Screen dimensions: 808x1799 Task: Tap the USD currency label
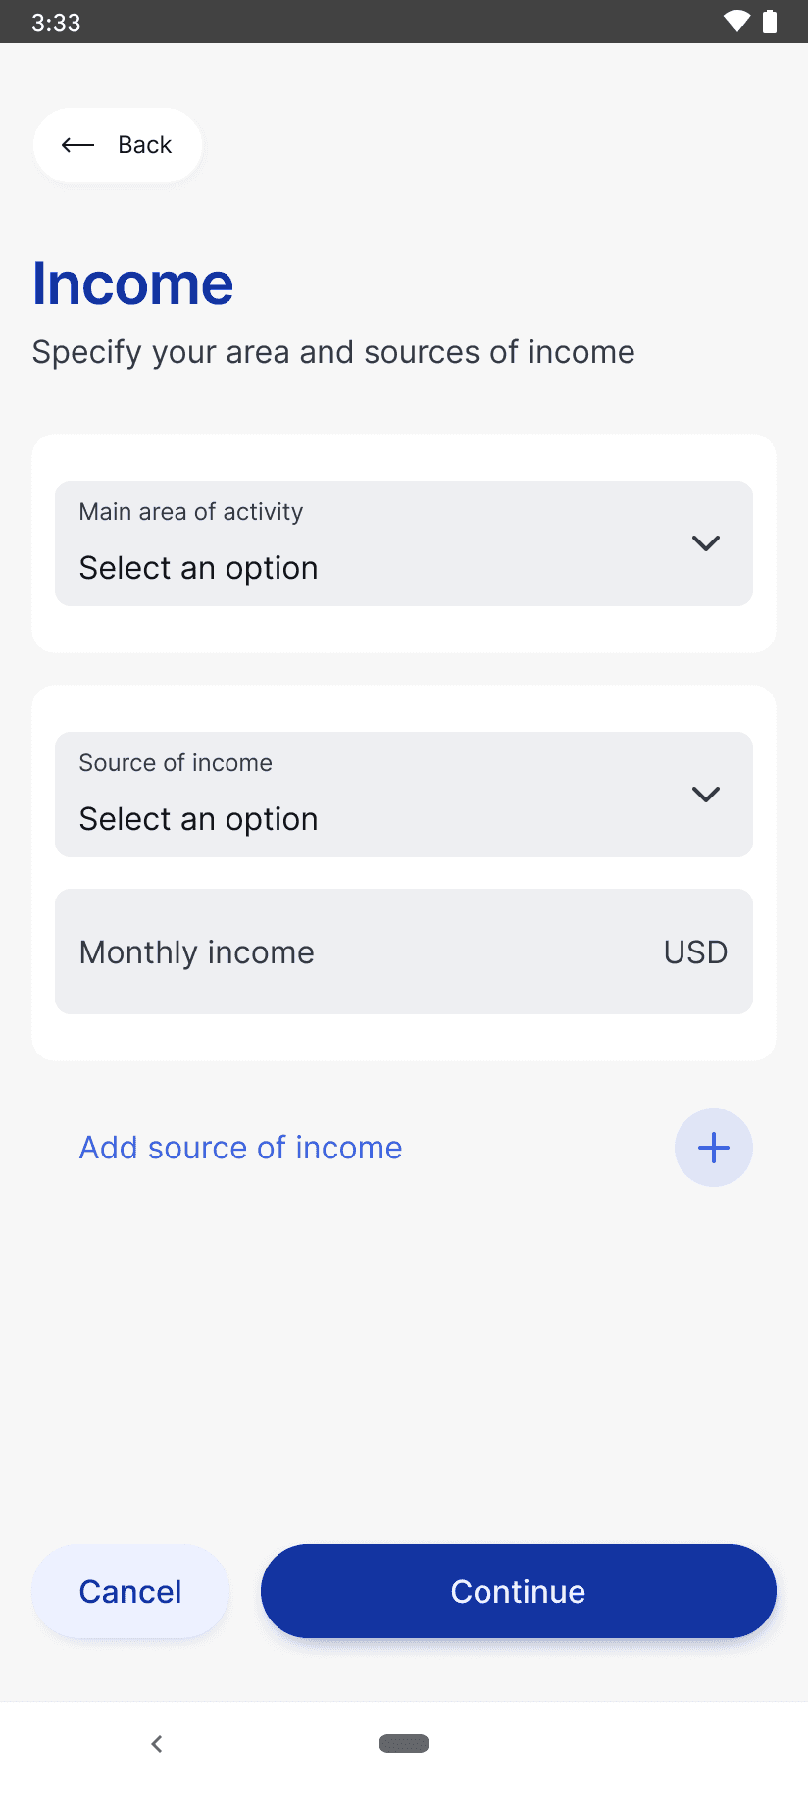pyautogui.click(x=695, y=952)
